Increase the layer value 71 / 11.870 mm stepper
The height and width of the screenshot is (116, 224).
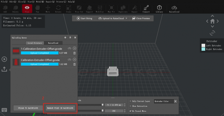pyautogui.click(x=125, y=104)
